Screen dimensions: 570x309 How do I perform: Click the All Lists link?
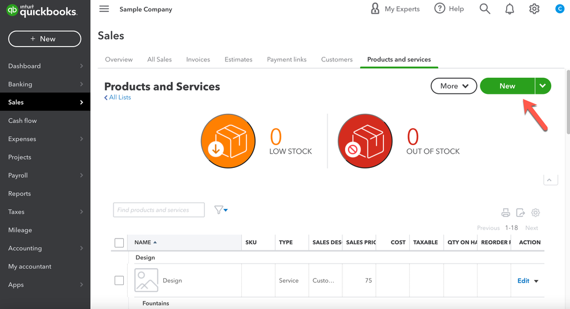(x=118, y=97)
